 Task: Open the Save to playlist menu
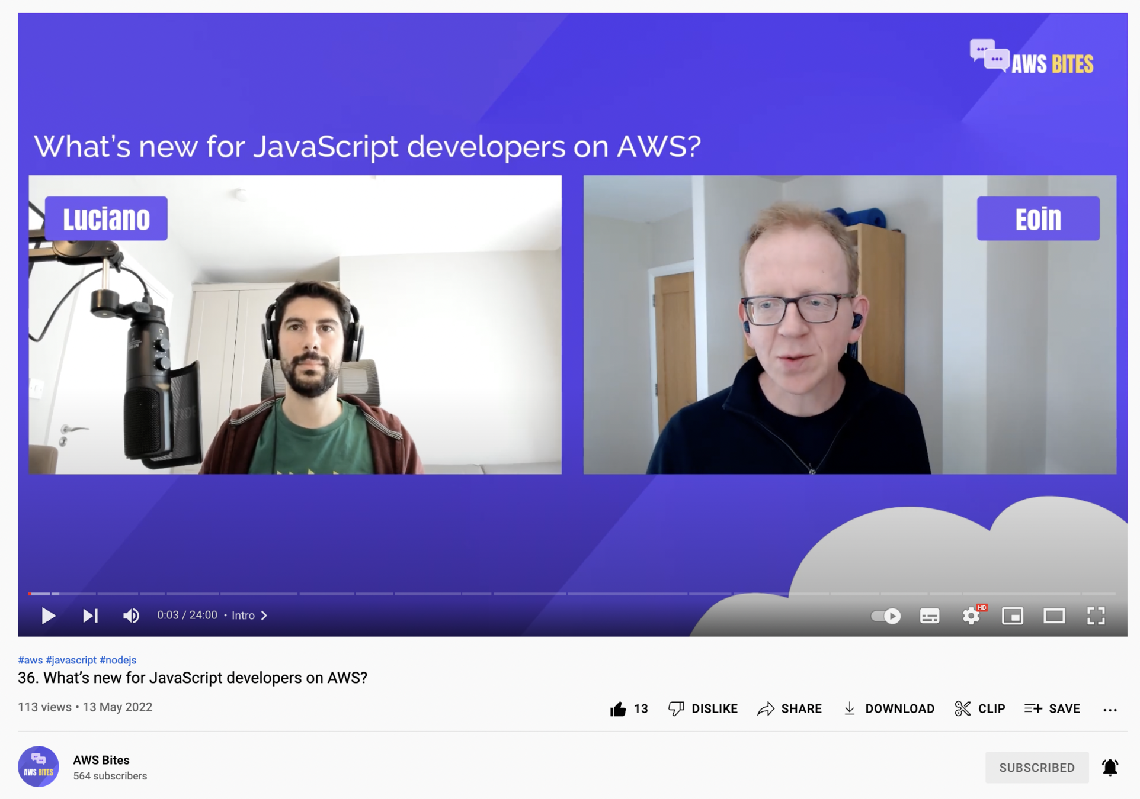pos(1052,709)
